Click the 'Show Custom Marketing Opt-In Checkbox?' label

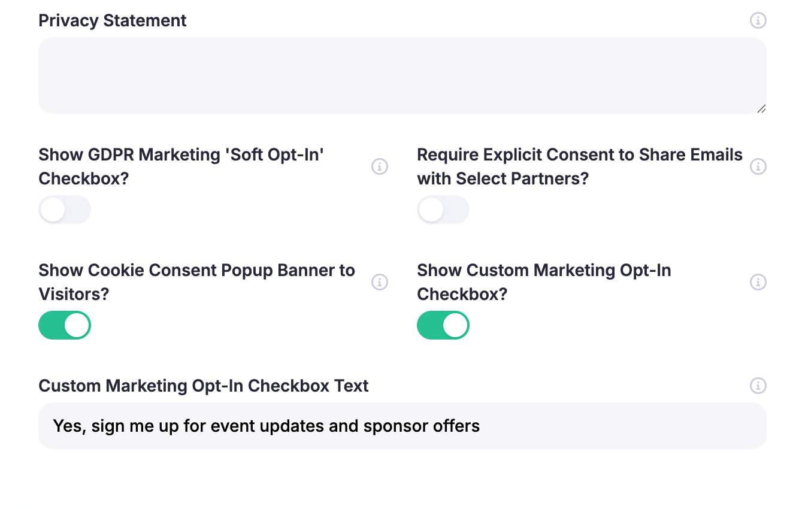(544, 282)
